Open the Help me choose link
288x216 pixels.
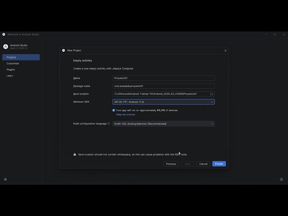tap(126, 114)
